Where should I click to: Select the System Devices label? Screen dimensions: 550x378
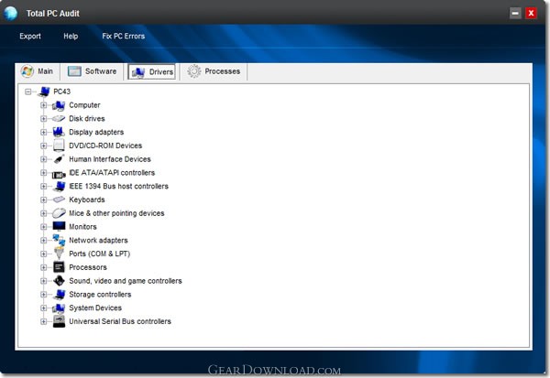[95, 308]
